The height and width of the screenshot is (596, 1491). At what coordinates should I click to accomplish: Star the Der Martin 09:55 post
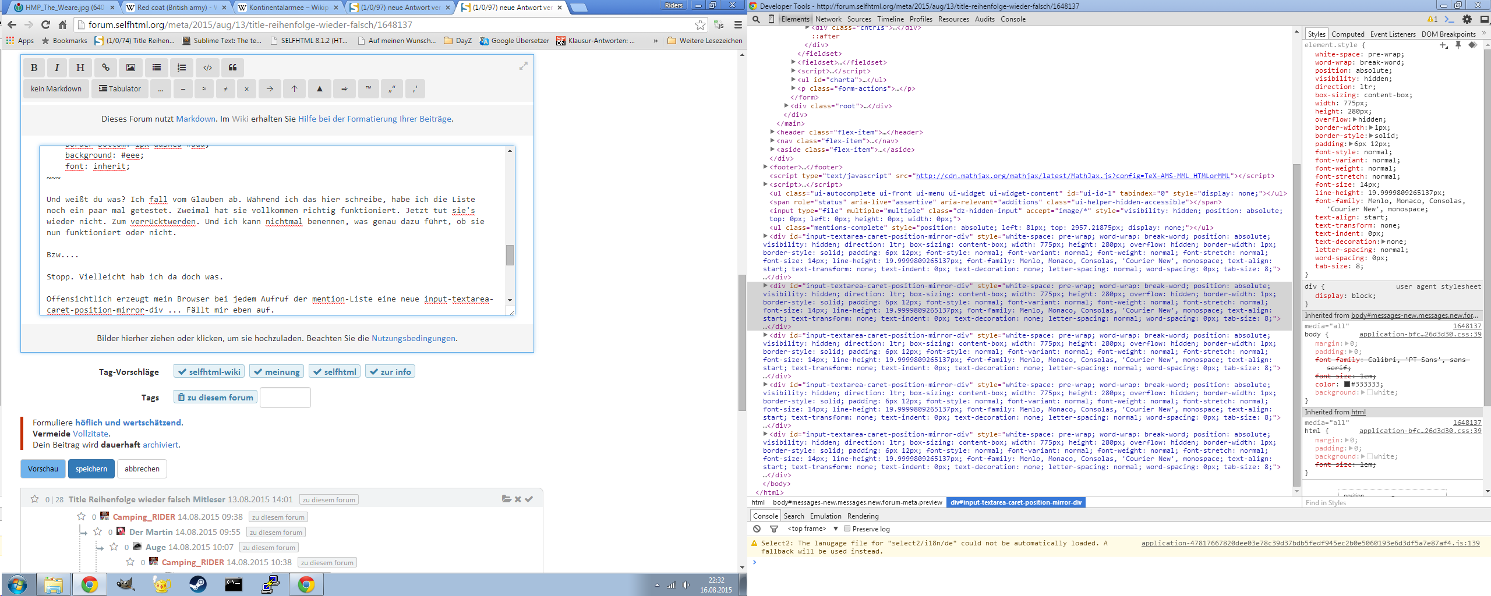coord(97,531)
